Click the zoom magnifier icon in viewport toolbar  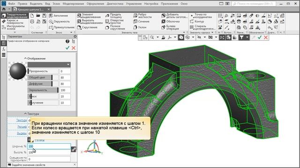(152, 37)
